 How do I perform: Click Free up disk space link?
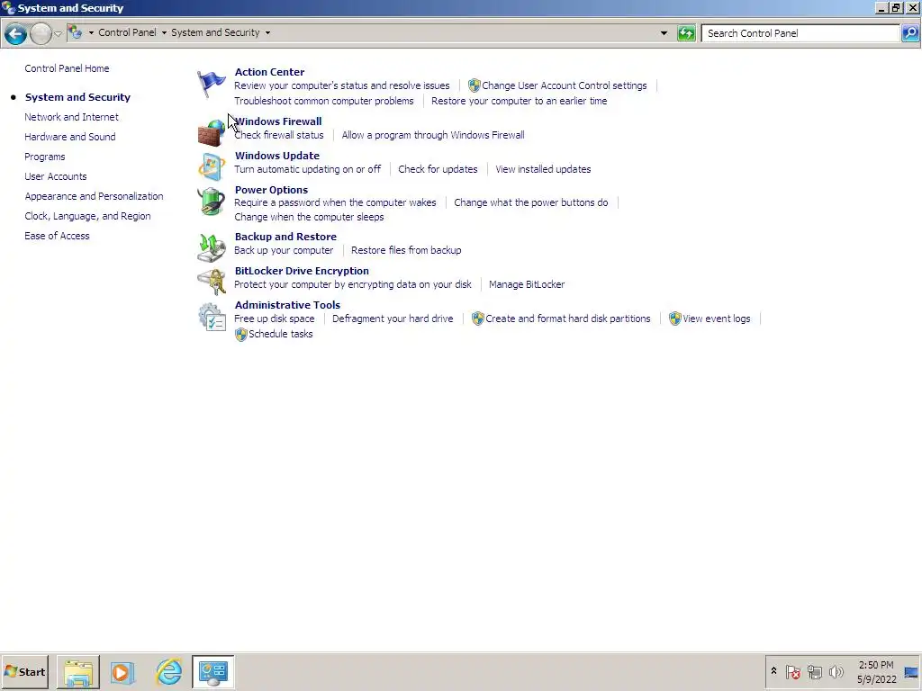click(x=274, y=319)
